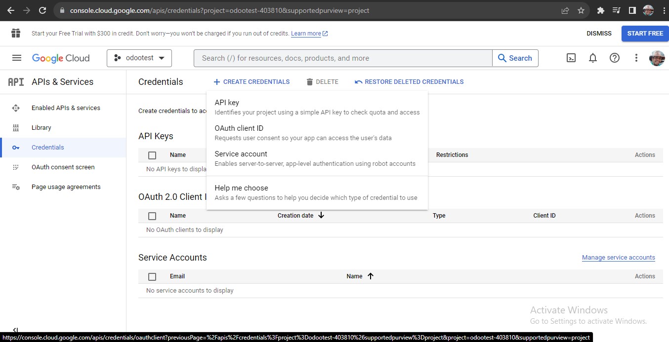The height and width of the screenshot is (342, 669).
Task: Click the APIs & Services sidebar title
Action: point(62,82)
